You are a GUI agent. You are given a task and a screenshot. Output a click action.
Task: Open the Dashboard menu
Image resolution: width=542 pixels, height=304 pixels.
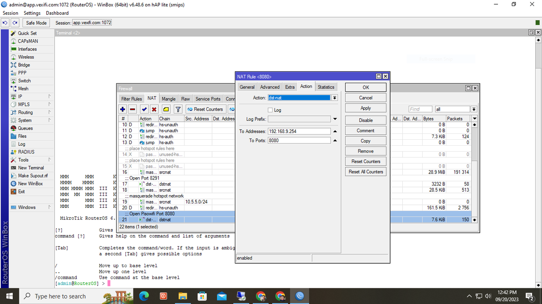[x=57, y=13]
